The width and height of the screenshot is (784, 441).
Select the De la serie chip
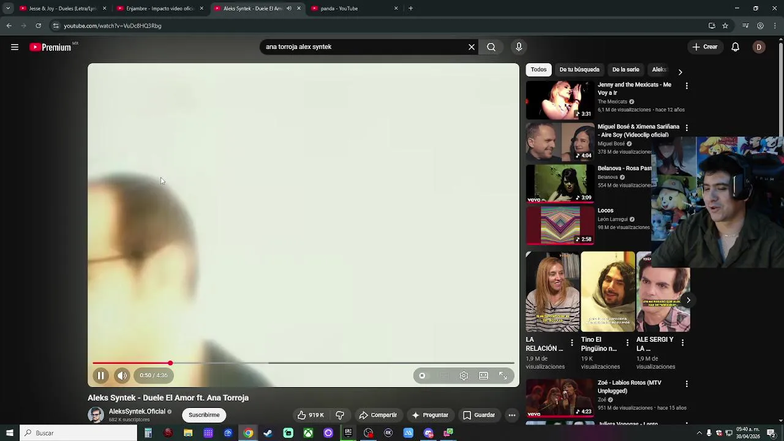click(626, 70)
